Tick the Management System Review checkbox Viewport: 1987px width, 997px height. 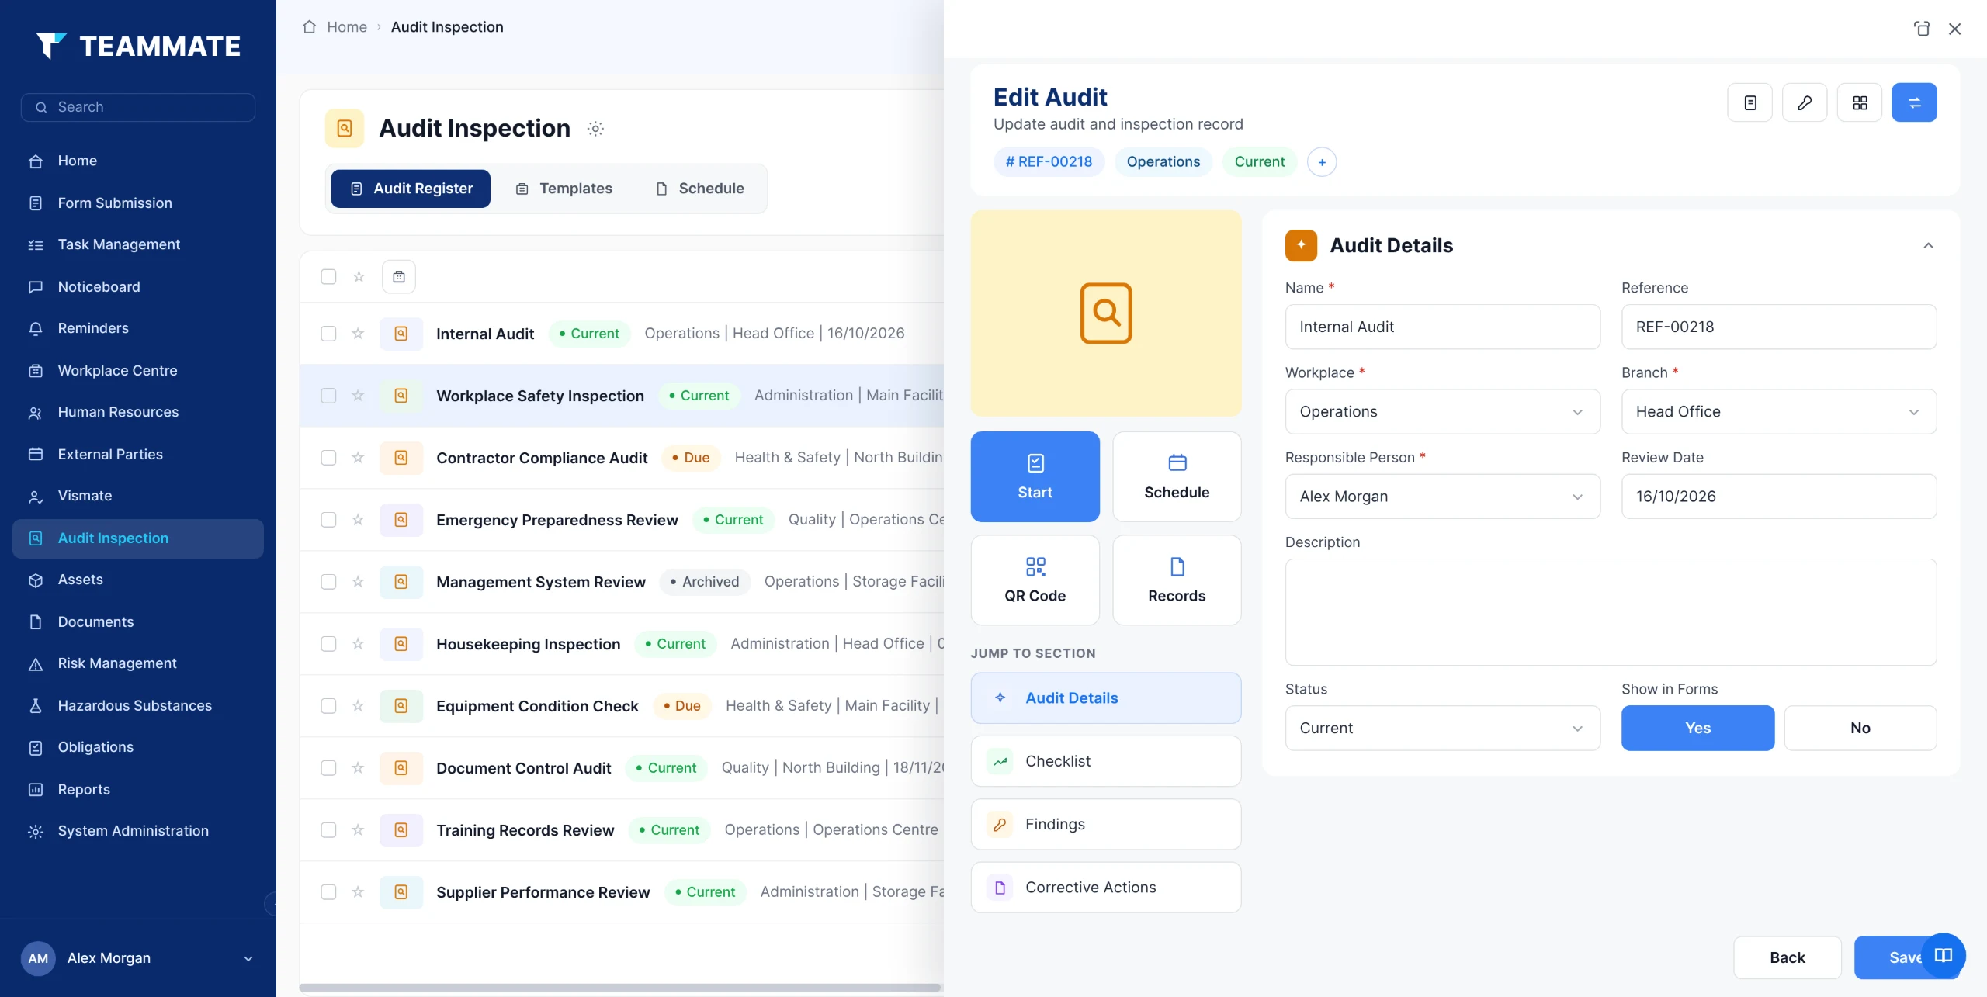coord(328,582)
